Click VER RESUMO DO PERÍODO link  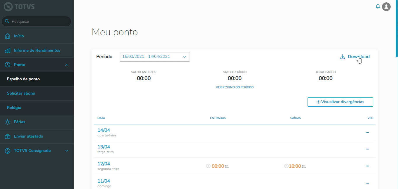click(235, 87)
